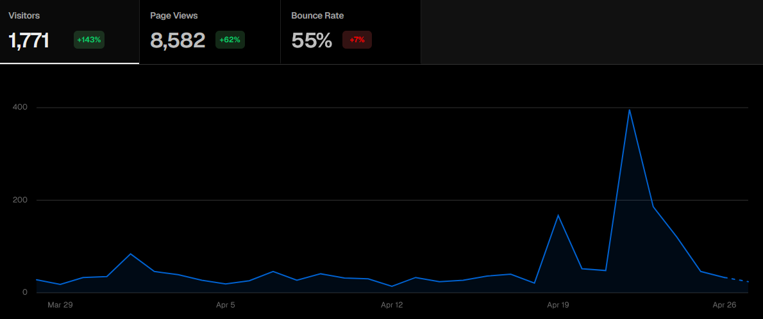Viewport: 763px width, 319px height.
Task: Click the Apr 12 date label
Action: pos(392,305)
